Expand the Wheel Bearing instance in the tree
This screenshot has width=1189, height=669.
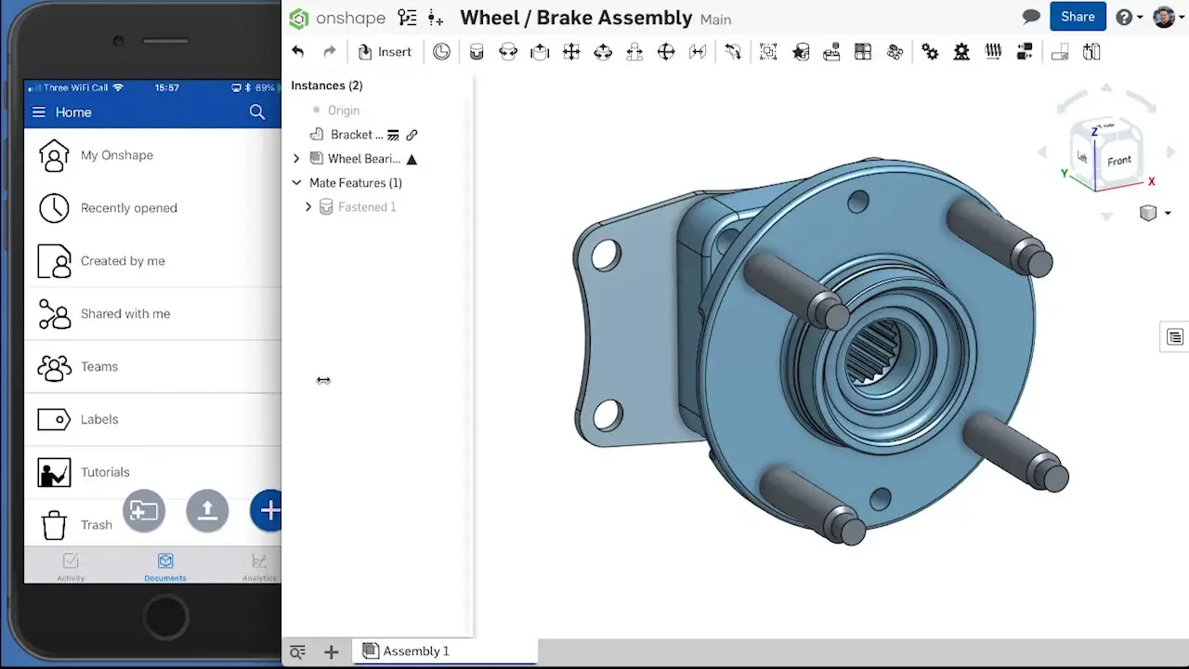click(296, 158)
